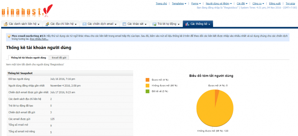The height and width of the screenshot is (136, 298).
Task: Click the autoresponder tab icon
Action: click(154, 24)
